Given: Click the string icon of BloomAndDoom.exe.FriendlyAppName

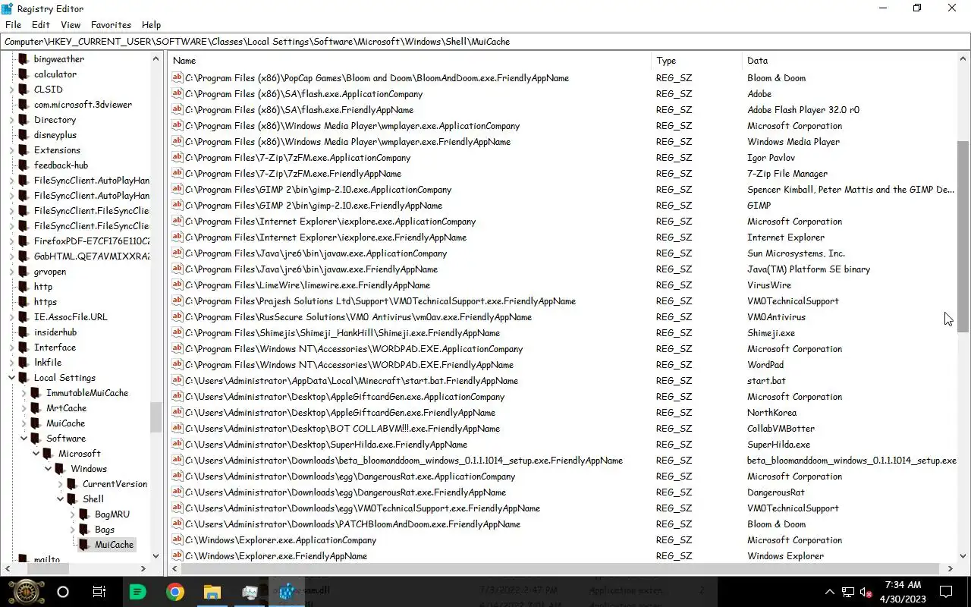Looking at the screenshot, I should tap(178, 77).
